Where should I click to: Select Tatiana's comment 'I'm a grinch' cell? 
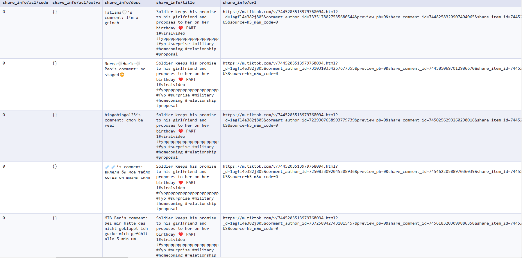click(128, 33)
